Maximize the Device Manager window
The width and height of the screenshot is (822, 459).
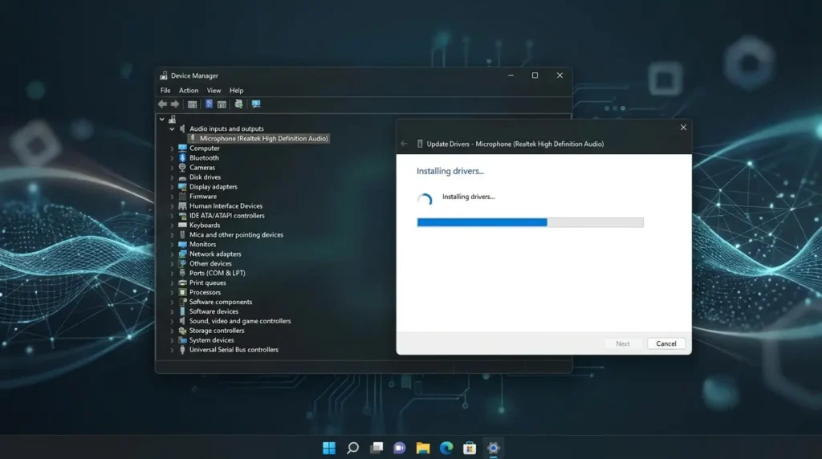[535, 75]
